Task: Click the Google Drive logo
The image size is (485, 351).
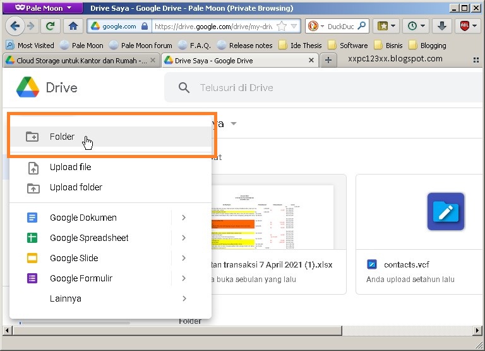Action: pos(28,87)
